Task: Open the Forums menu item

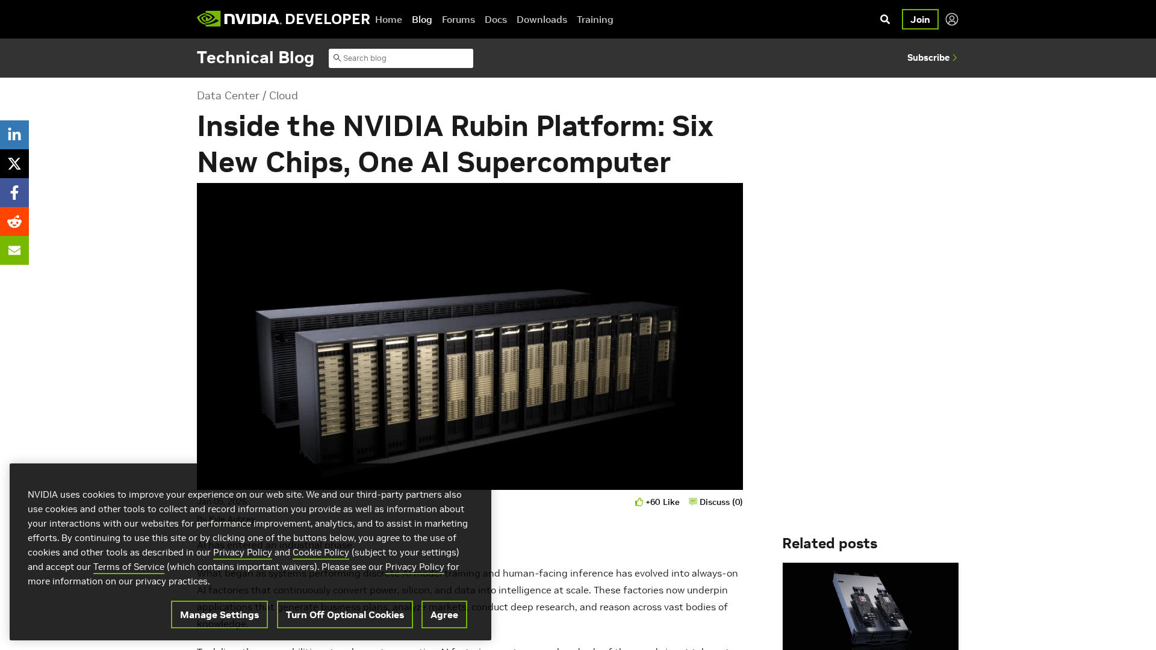Action: point(458,20)
